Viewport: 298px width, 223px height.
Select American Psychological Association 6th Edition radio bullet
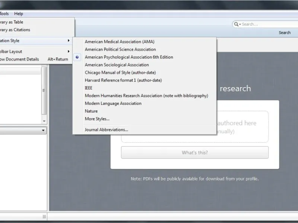click(77, 57)
